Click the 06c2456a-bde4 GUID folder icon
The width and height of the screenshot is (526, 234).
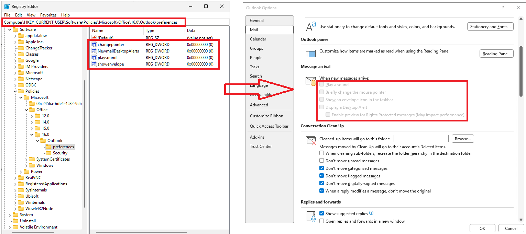click(x=32, y=104)
